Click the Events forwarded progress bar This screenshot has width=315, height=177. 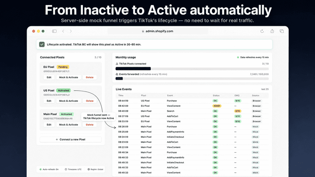click(192, 79)
